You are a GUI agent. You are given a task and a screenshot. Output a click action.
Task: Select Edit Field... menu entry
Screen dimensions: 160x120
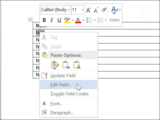[x=69, y=85]
